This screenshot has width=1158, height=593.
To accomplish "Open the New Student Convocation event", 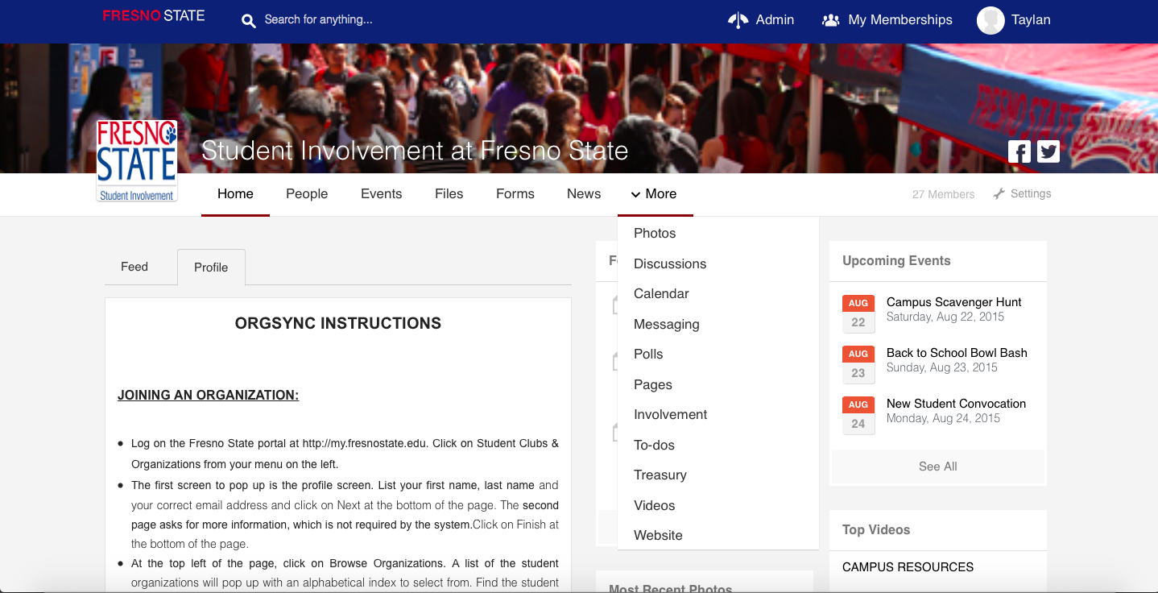I will coord(956,404).
